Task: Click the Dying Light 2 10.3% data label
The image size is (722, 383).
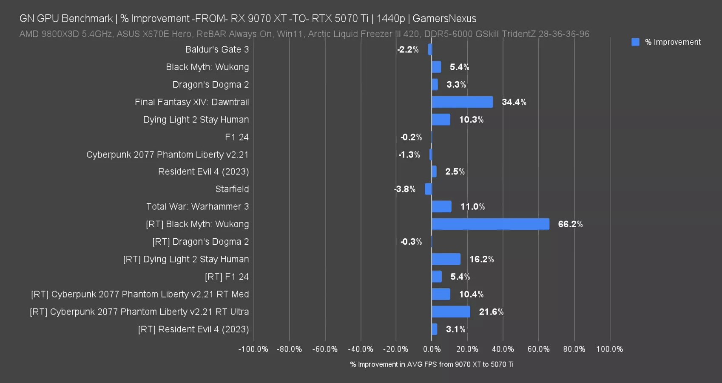Action: click(x=471, y=120)
